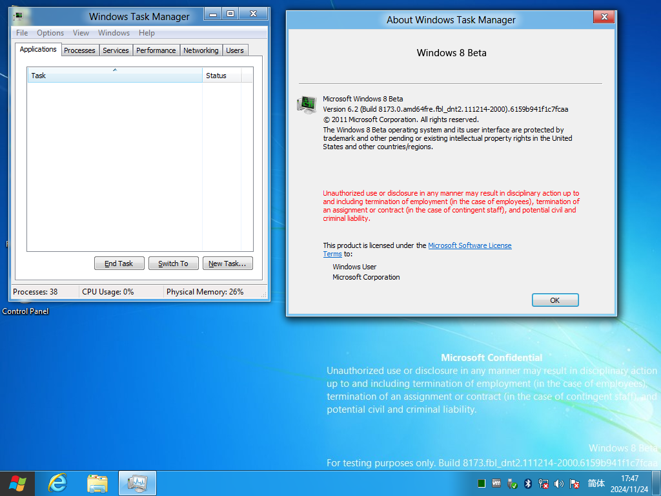The height and width of the screenshot is (496, 661).
Task: Sort by the Task column header
Action: pos(115,75)
